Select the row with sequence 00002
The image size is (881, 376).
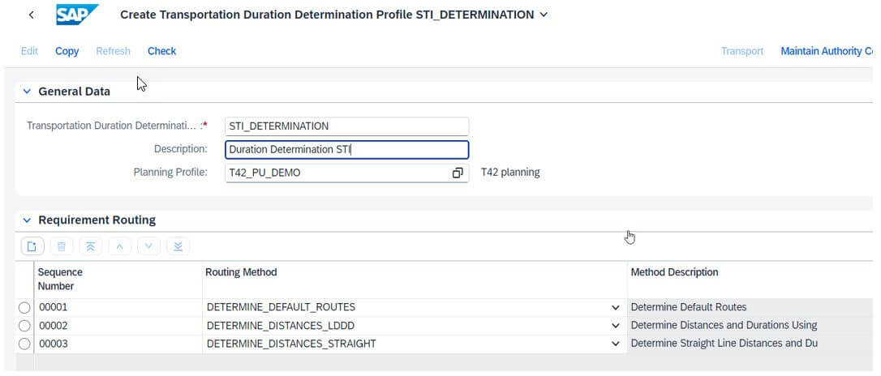pyautogui.click(x=24, y=326)
